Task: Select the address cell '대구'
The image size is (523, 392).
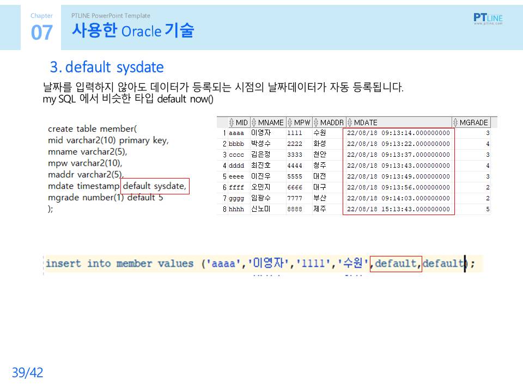Action: pos(320,187)
